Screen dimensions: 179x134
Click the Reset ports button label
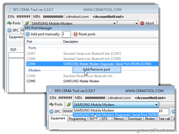(87, 34)
